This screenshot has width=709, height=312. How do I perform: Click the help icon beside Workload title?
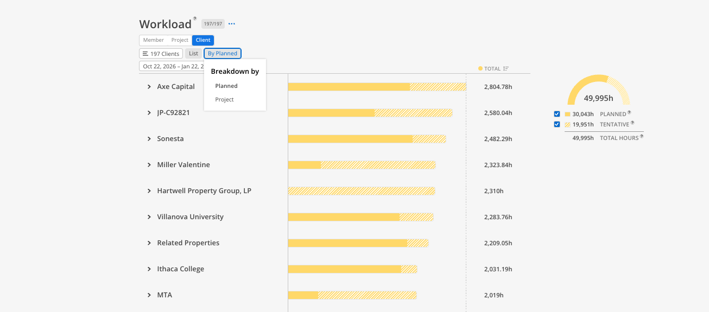pos(195,18)
